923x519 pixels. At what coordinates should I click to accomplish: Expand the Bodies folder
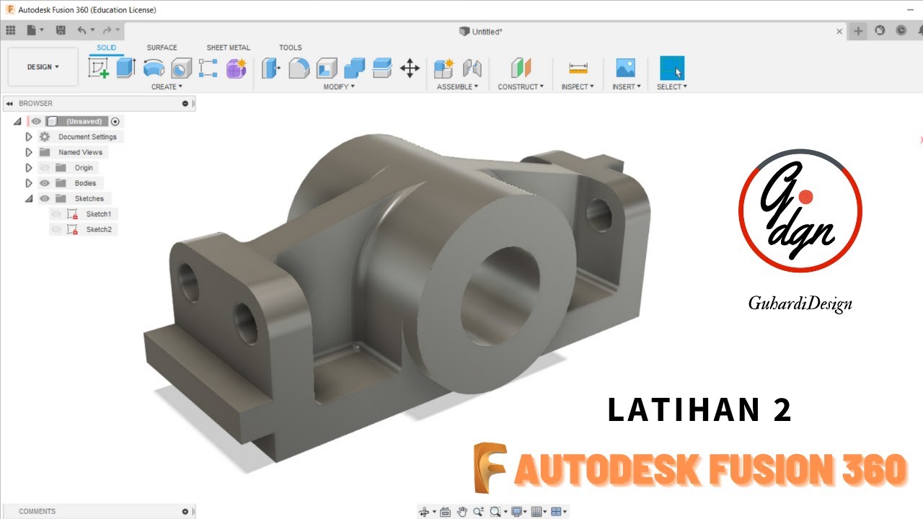[29, 183]
